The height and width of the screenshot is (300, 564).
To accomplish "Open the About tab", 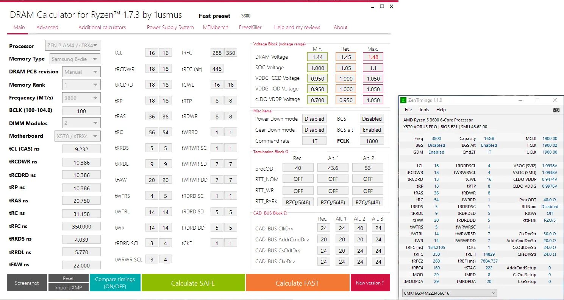I will tap(341, 27).
